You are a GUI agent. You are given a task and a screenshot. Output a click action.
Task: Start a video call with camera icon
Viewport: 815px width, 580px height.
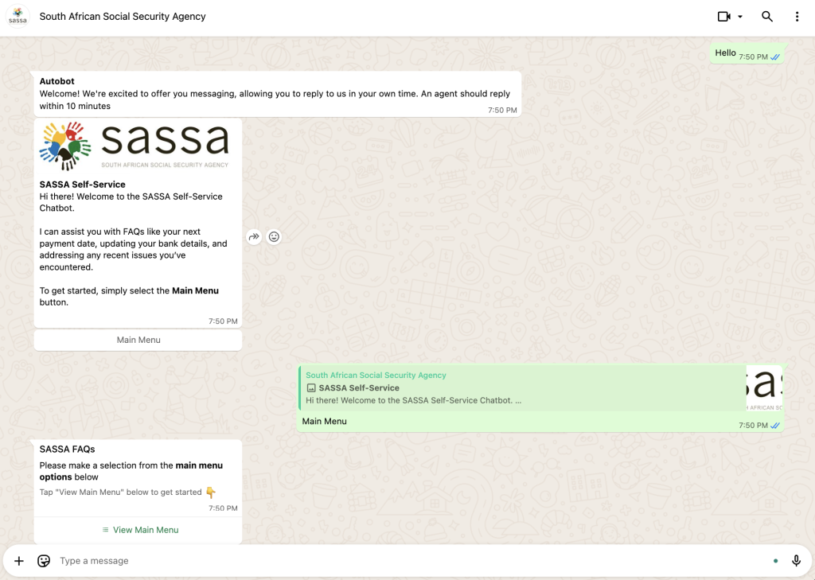click(723, 17)
